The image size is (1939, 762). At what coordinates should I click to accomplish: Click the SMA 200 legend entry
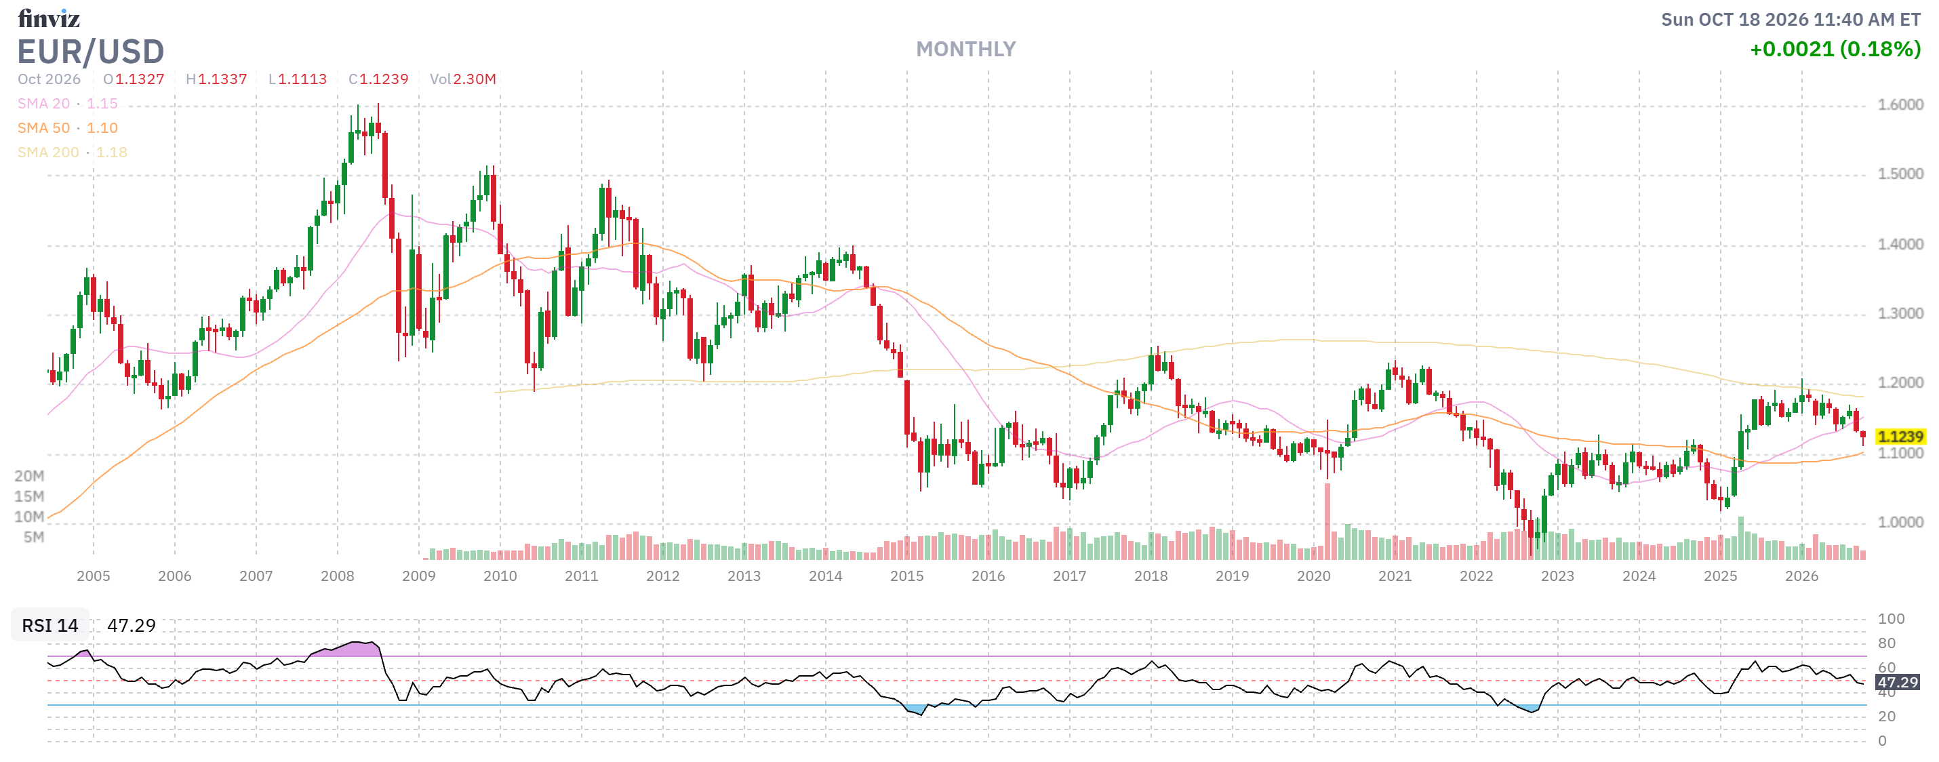73,152
